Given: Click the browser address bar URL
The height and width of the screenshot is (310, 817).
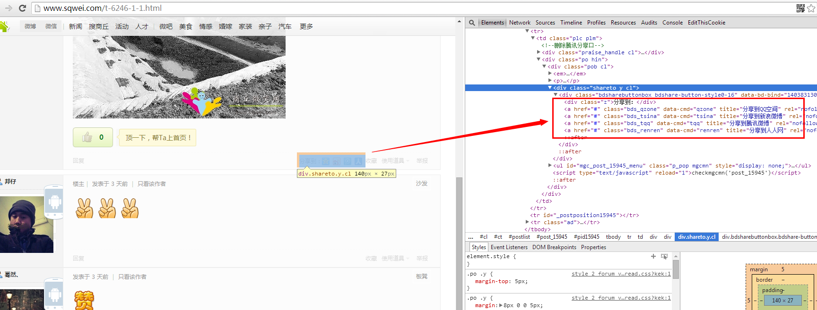Looking at the screenshot, I should tap(103, 8).
